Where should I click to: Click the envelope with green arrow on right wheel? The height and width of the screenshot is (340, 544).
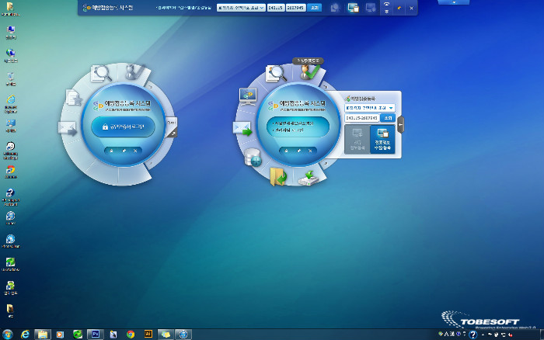(243, 129)
